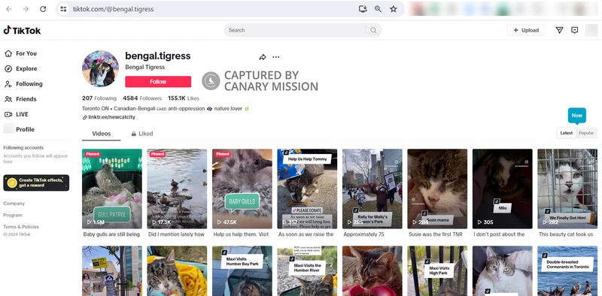The image size is (602, 296).
Task: Select the Latest sort option
Action: [567, 133]
